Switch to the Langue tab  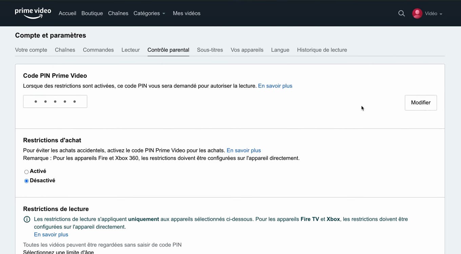(280, 50)
